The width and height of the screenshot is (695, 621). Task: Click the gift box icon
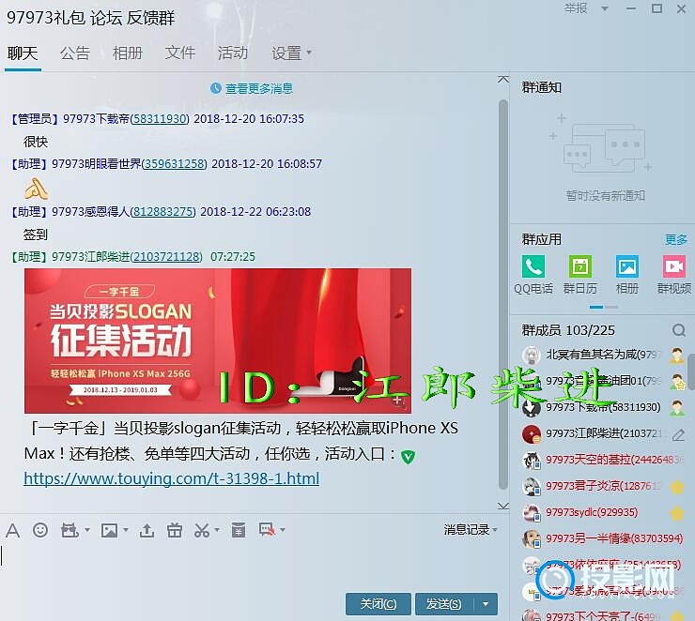(174, 530)
